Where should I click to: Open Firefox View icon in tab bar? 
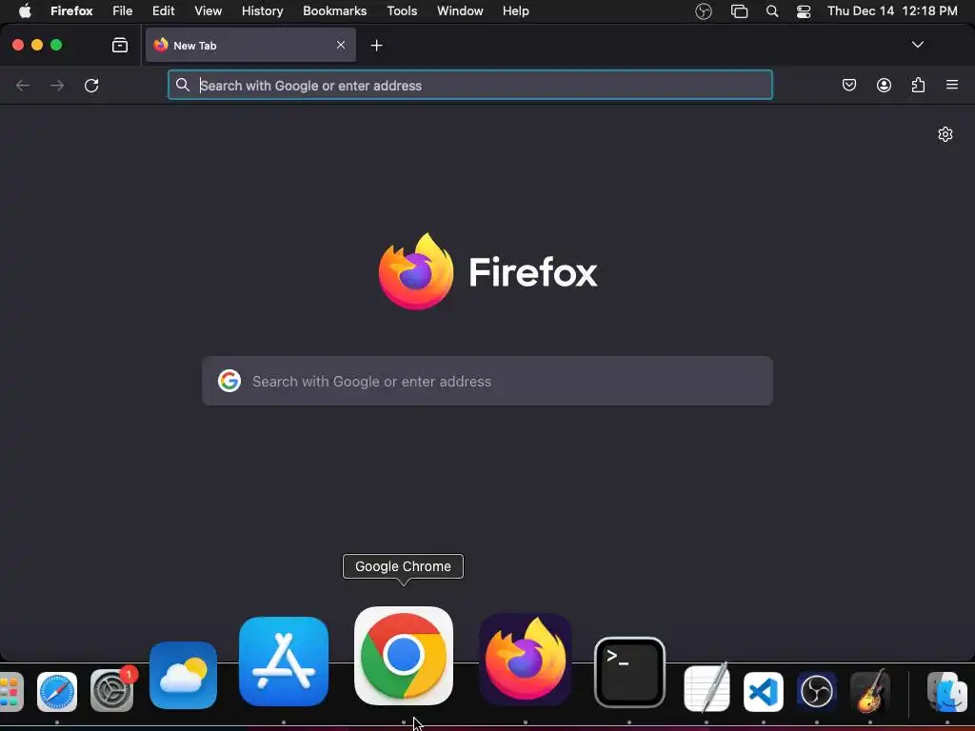pos(119,45)
